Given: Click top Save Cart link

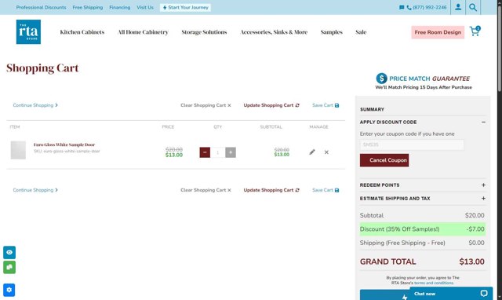Looking at the screenshot, I should (x=326, y=105).
